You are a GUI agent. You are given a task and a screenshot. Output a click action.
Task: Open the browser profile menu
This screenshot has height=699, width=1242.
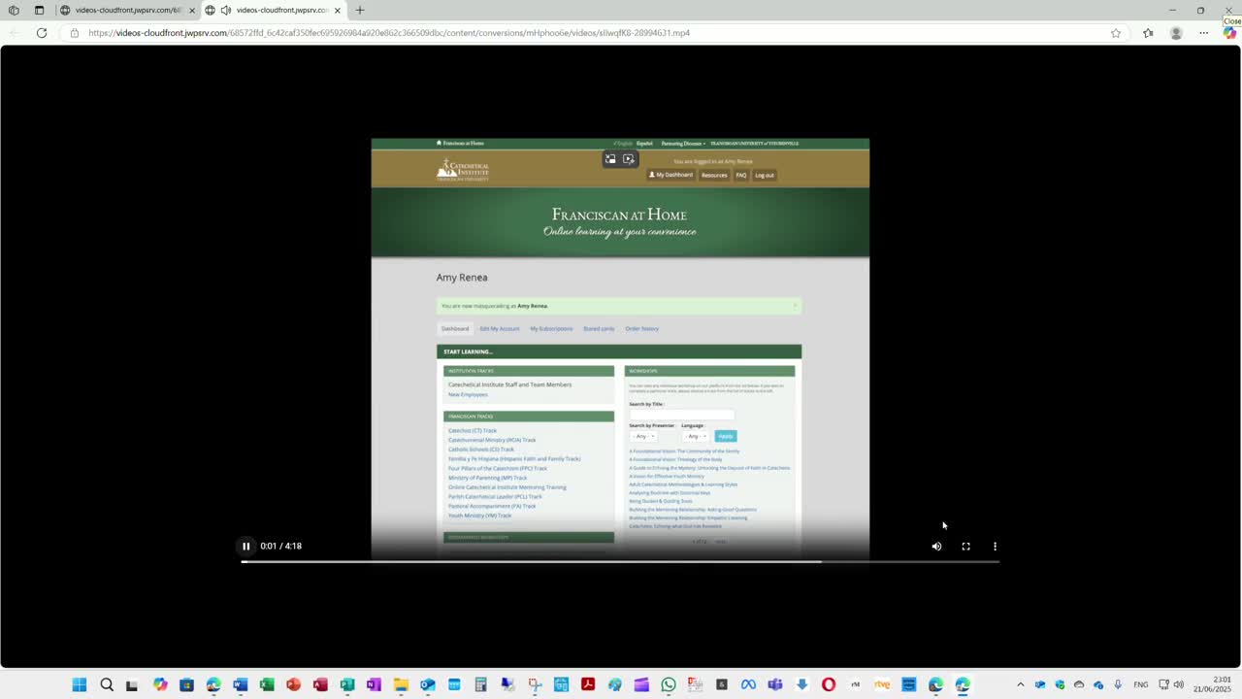(x=1176, y=33)
